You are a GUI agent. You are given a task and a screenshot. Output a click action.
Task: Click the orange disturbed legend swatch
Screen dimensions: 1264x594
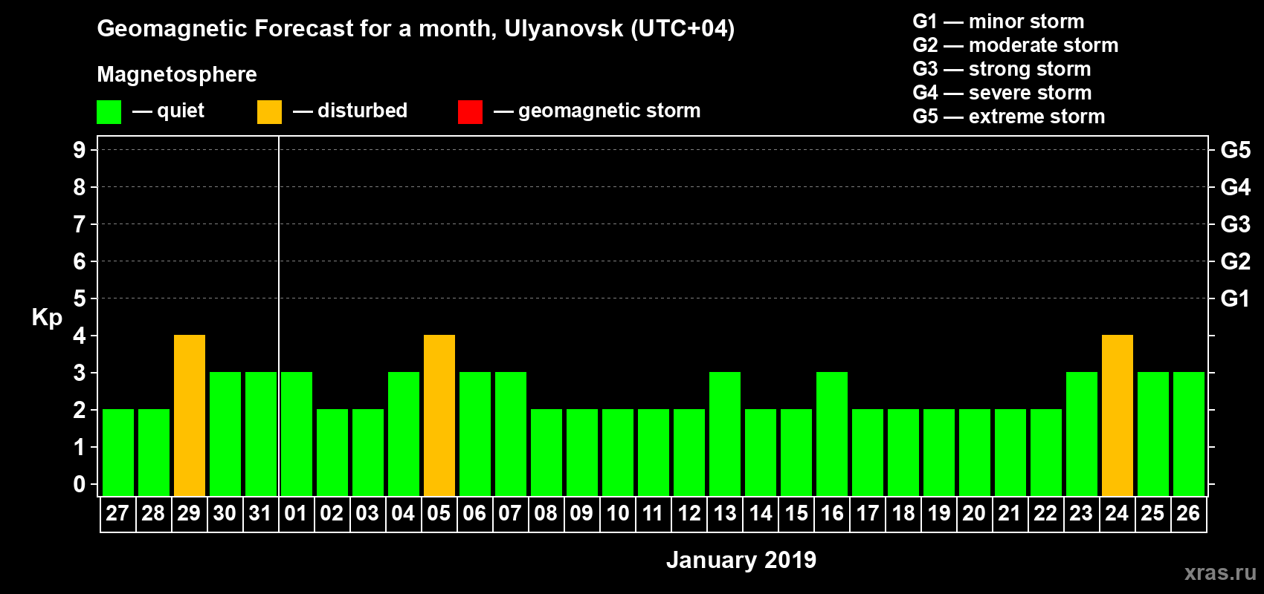coord(270,112)
